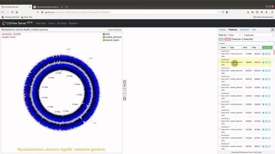Open info icon for feature starting 543914

coord(269,113)
